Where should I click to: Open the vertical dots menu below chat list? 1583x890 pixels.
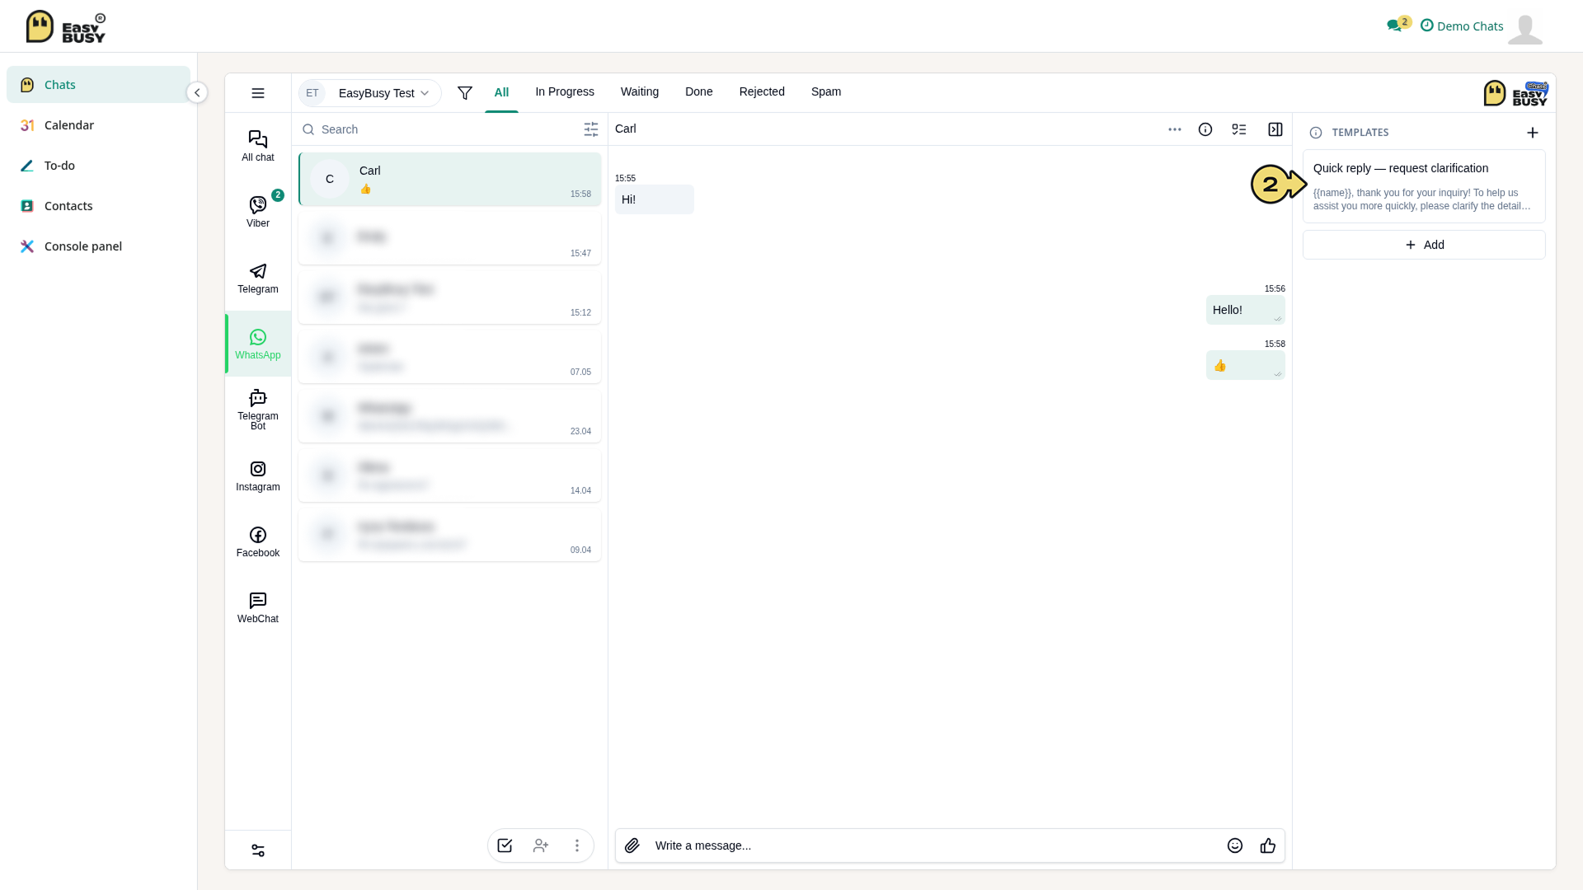click(577, 845)
